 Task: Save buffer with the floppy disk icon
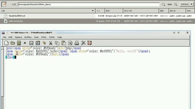(31, 43)
